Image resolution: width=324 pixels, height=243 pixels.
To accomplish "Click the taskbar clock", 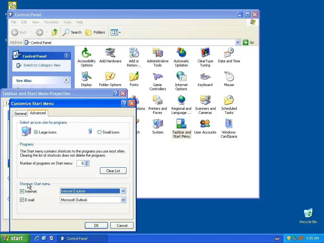I will (x=312, y=238).
